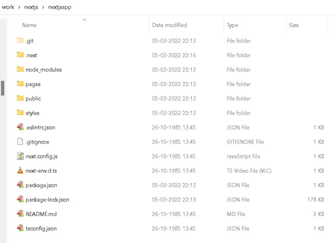Select the tsconfig.json file icon
This screenshot has height=243, width=334.
[20, 228]
